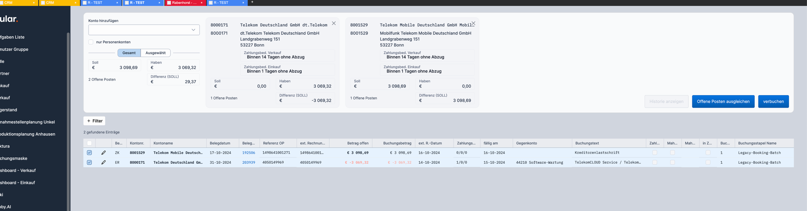Open Dashboard - Einkauf in sidebar
The width and height of the screenshot is (807, 211).
(x=18, y=183)
